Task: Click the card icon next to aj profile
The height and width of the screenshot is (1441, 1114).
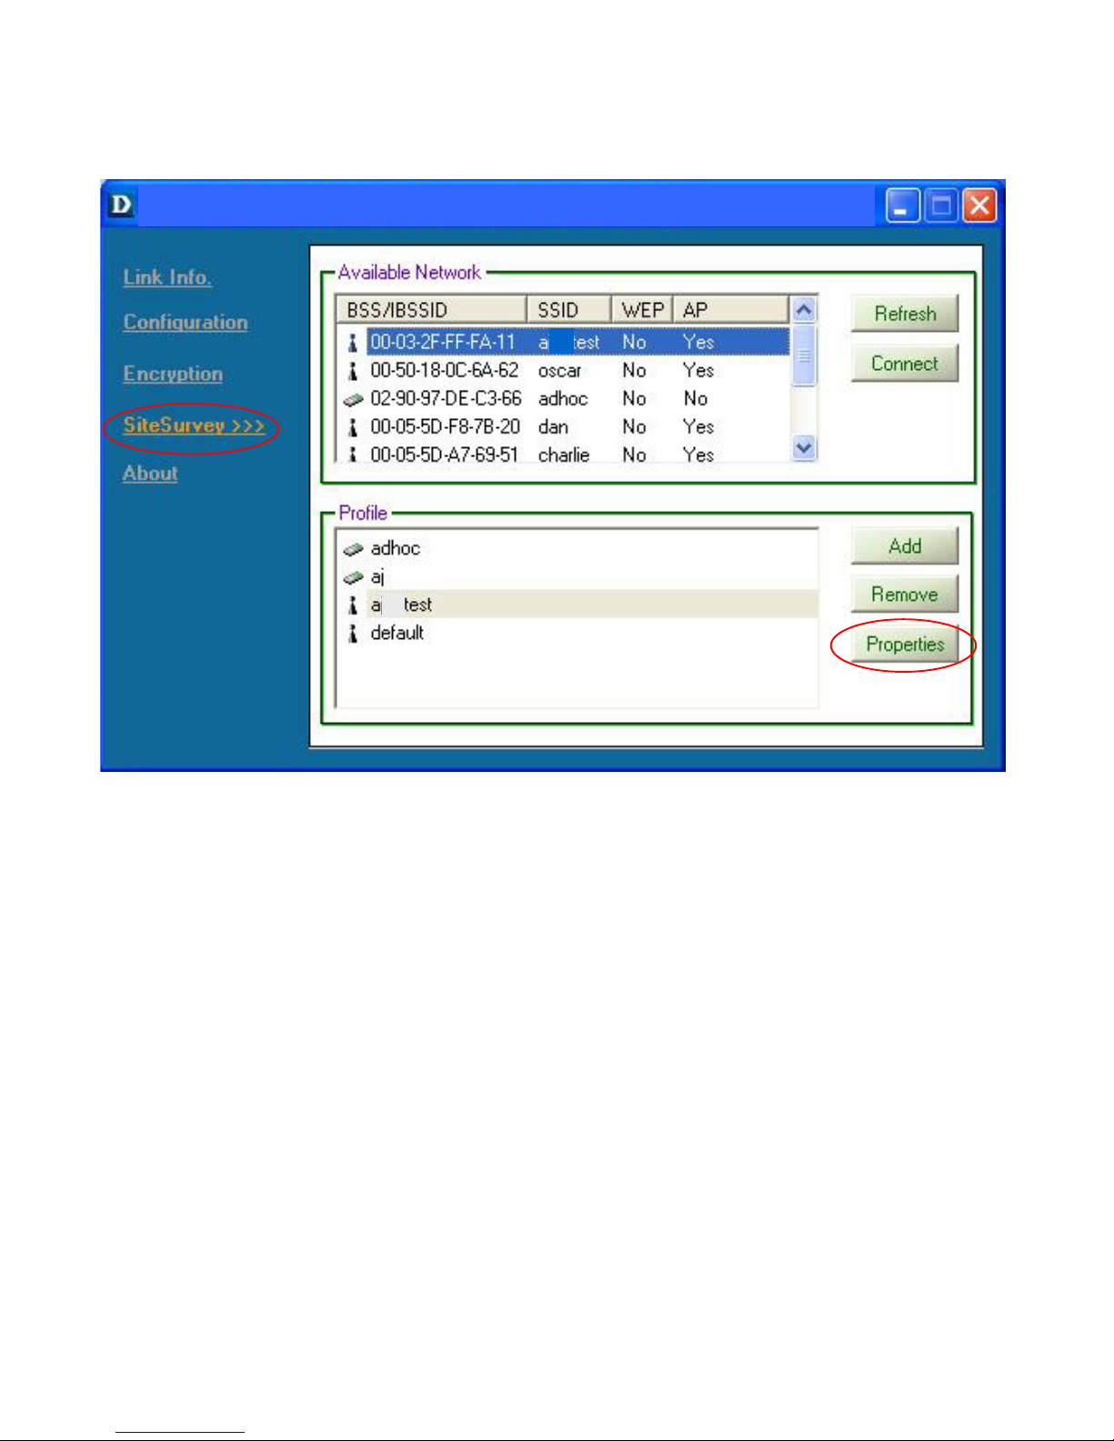Action: click(x=353, y=577)
